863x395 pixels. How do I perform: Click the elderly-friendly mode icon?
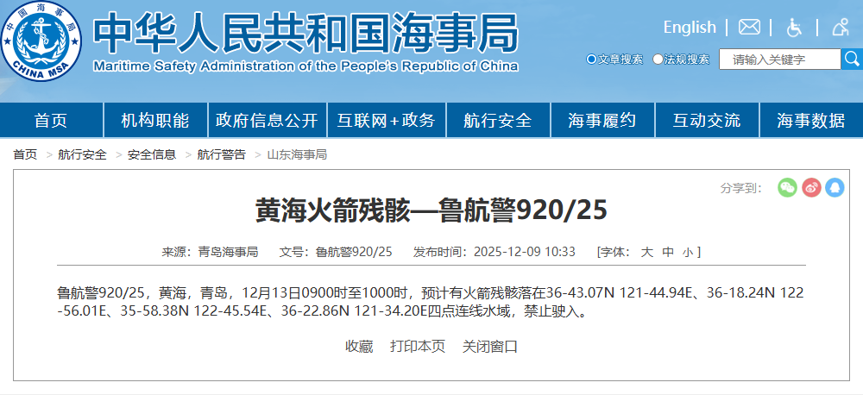(x=840, y=28)
